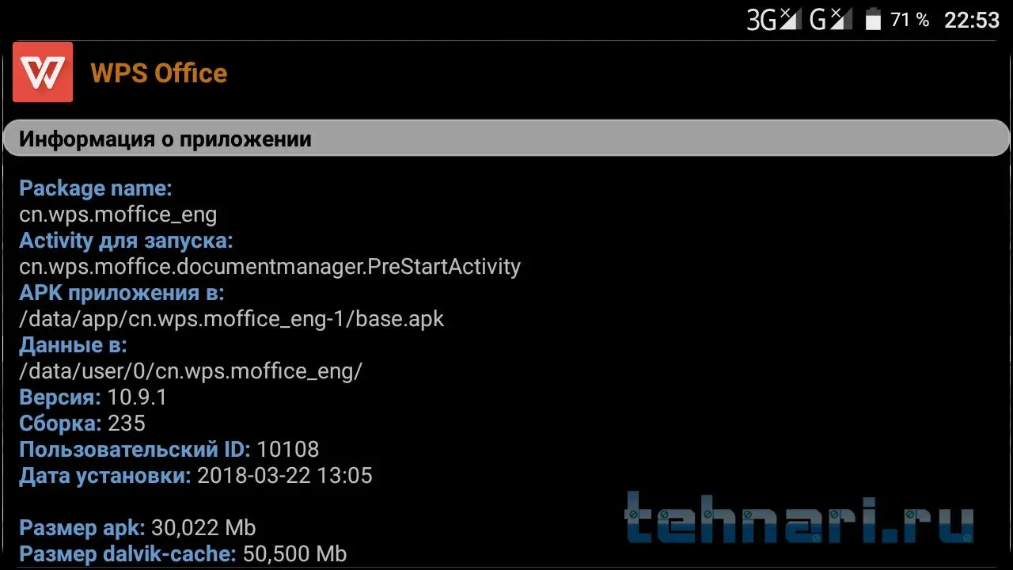1013x570 pixels.
Task: Tap the /data/user/0 data directory path
Action: [x=191, y=371]
